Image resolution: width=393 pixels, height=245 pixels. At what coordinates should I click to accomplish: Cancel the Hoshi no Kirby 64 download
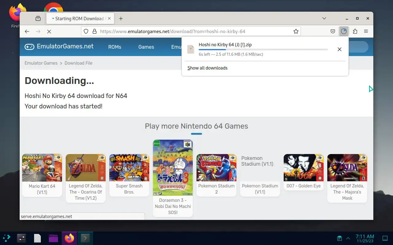click(339, 49)
